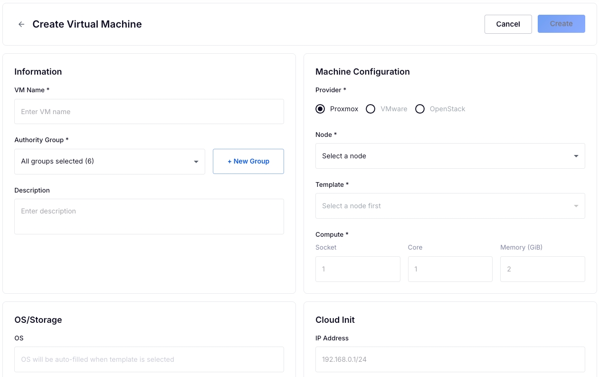Click the Memory (GiB) field
The height and width of the screenshot is (377, 599).
tap(542, 269)
